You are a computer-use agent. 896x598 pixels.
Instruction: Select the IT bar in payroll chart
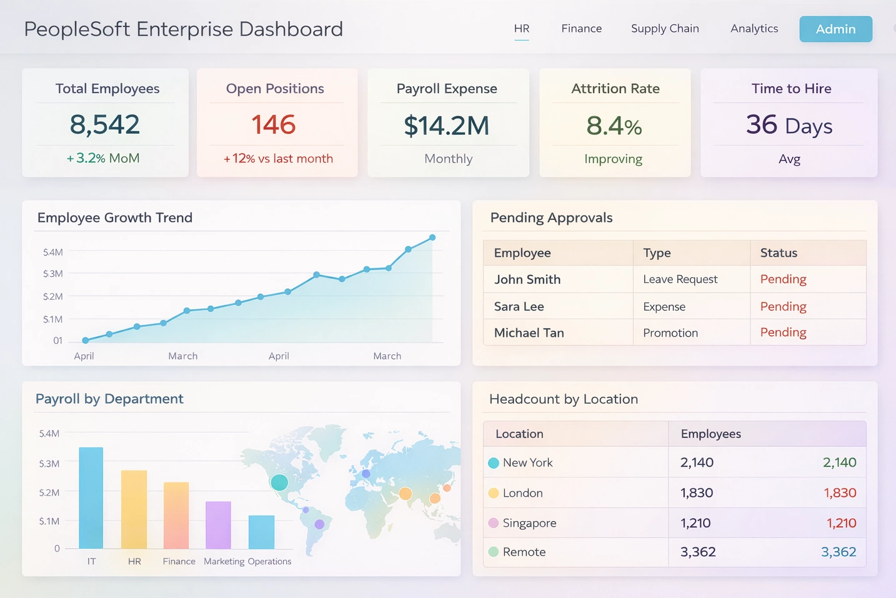(91, 497)
